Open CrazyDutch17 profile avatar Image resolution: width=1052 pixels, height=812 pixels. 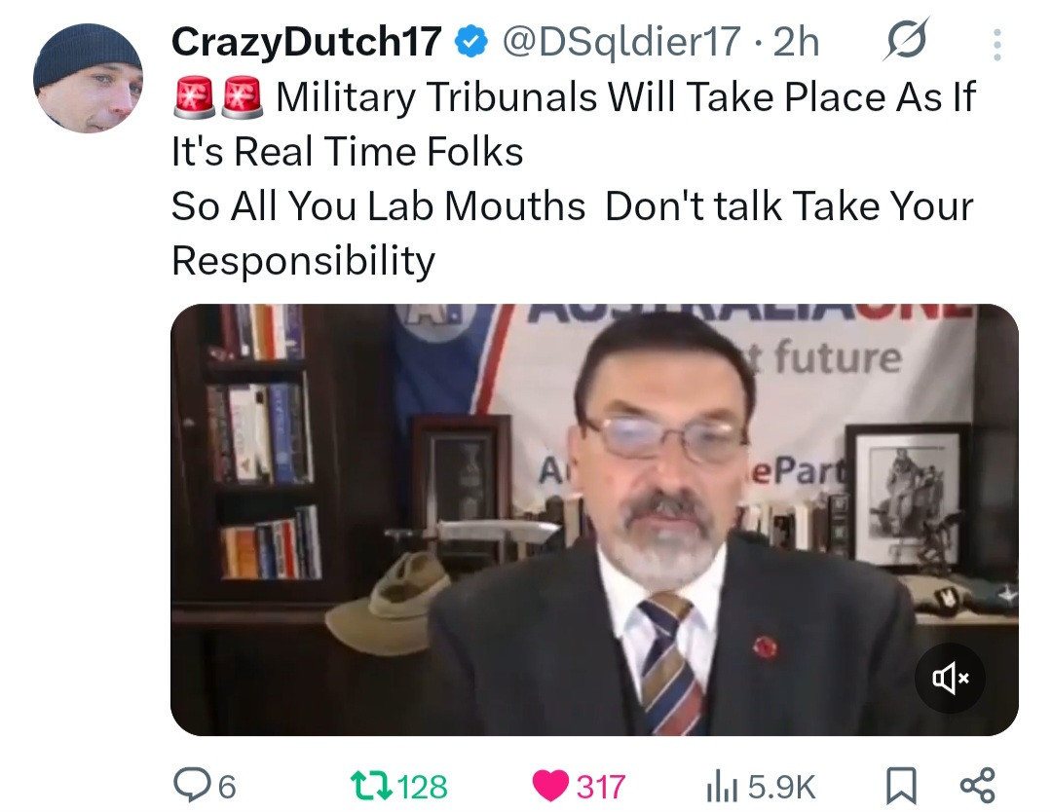[88, 79]
